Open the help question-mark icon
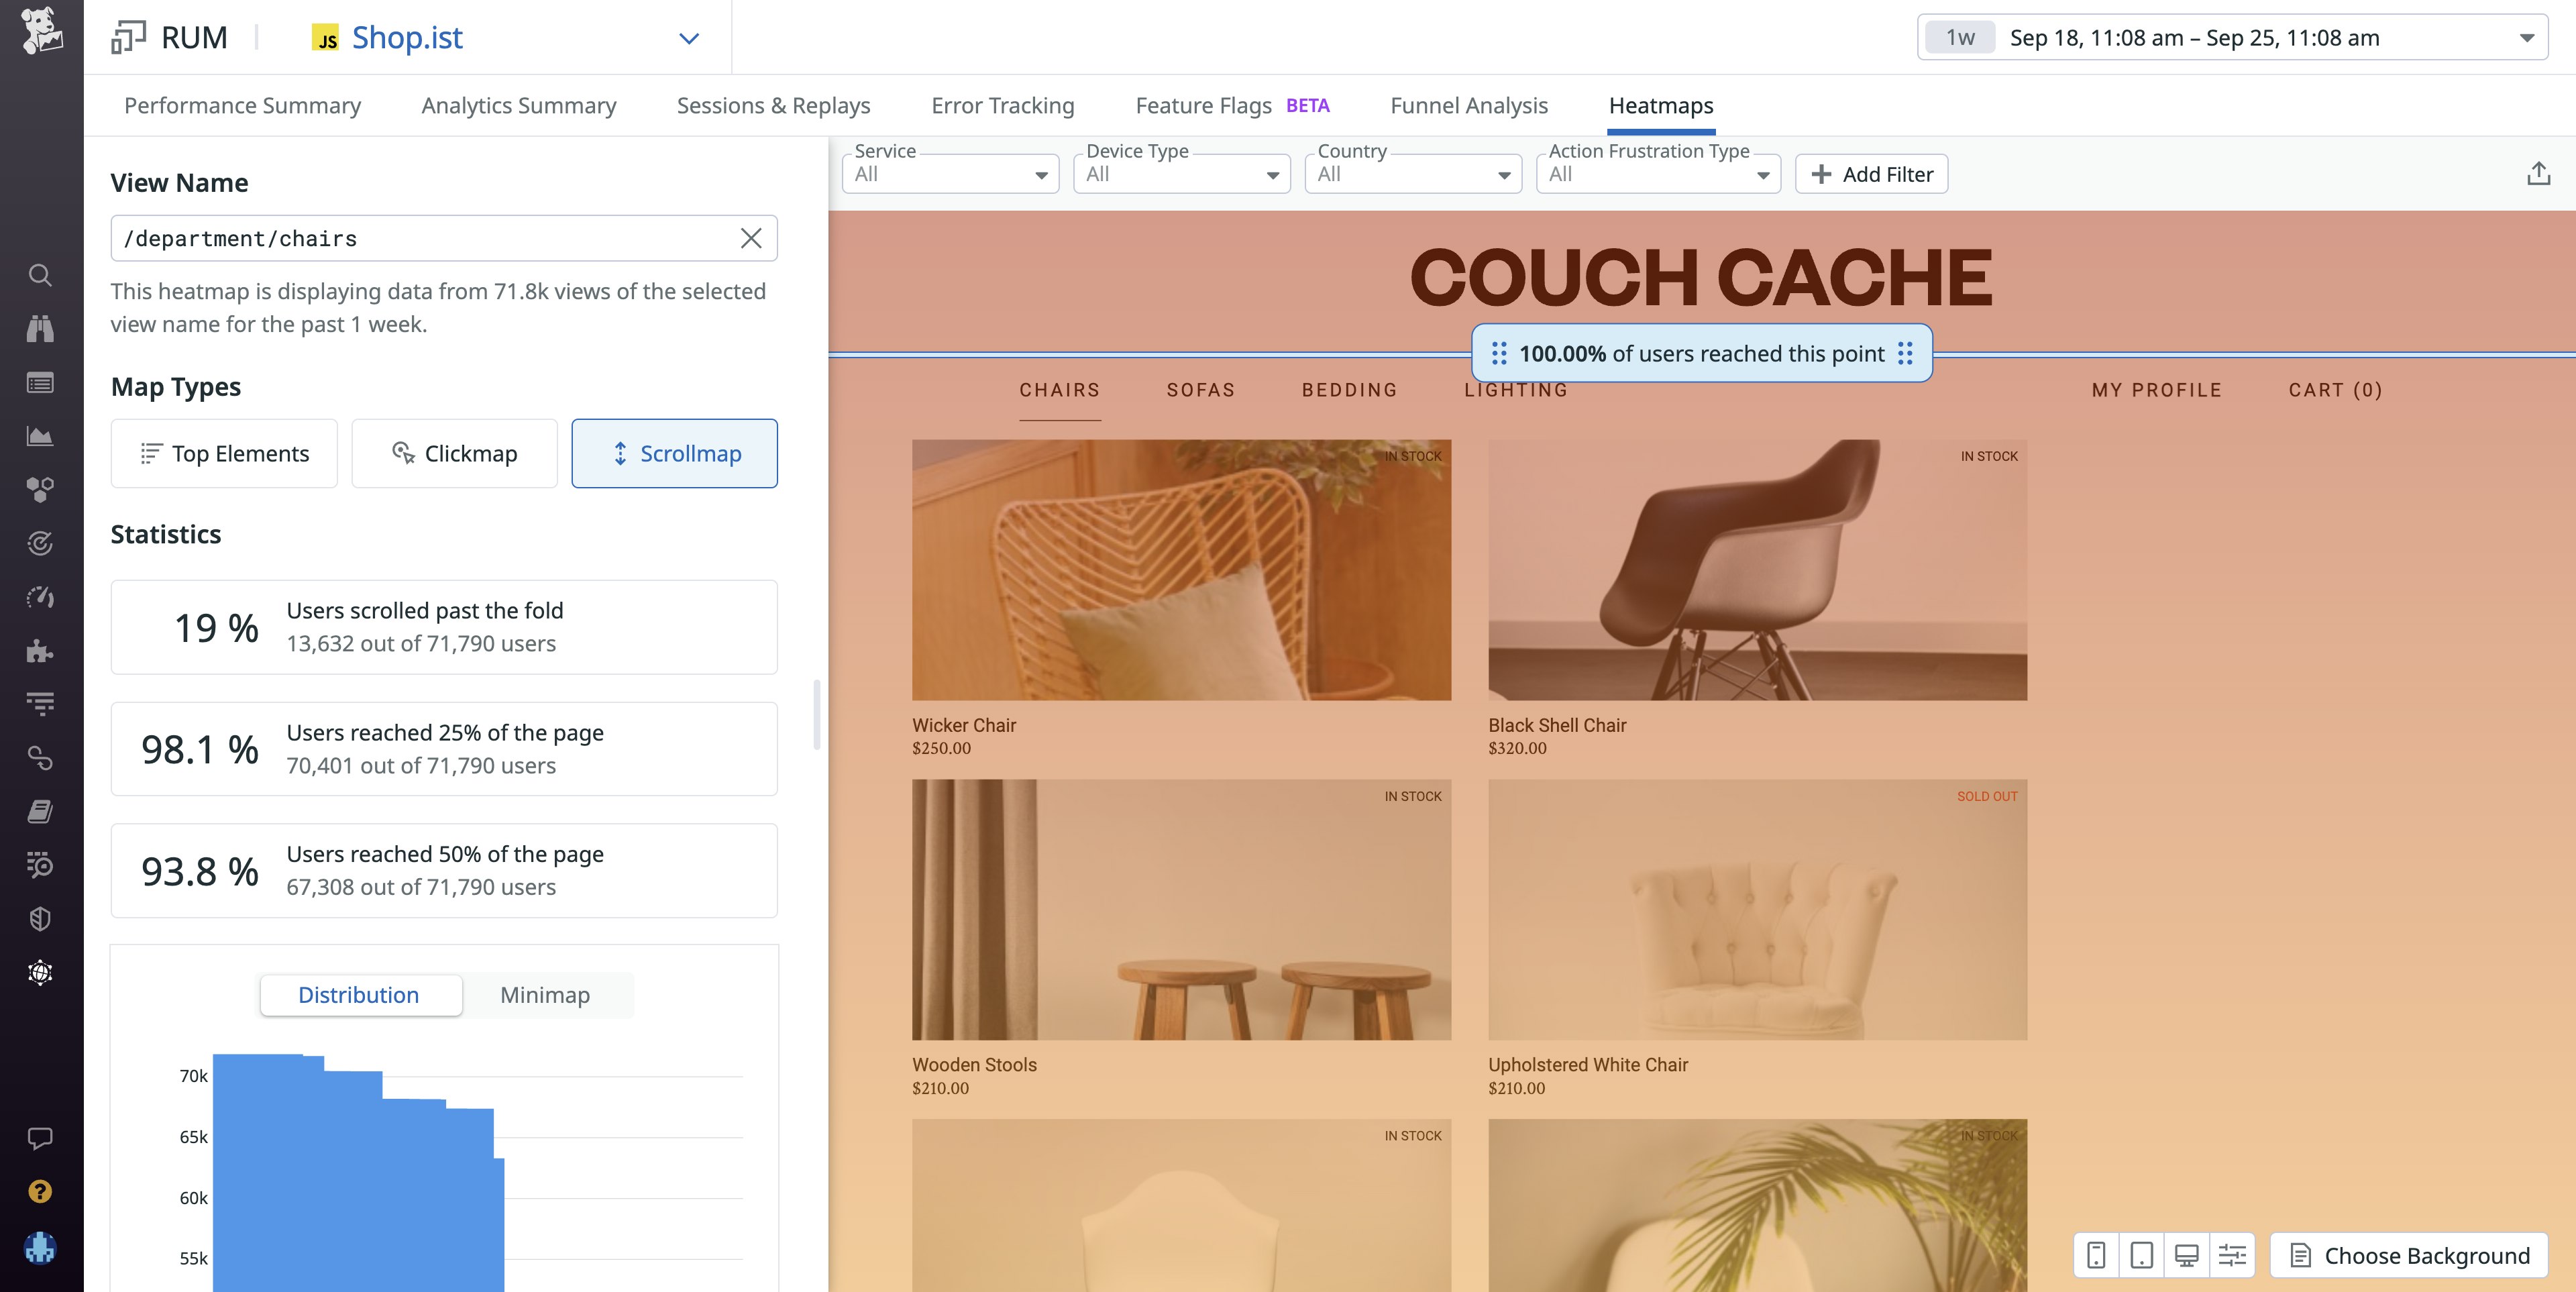The height and width of the screenshot is (1292, 2576). pos(40,1192)
